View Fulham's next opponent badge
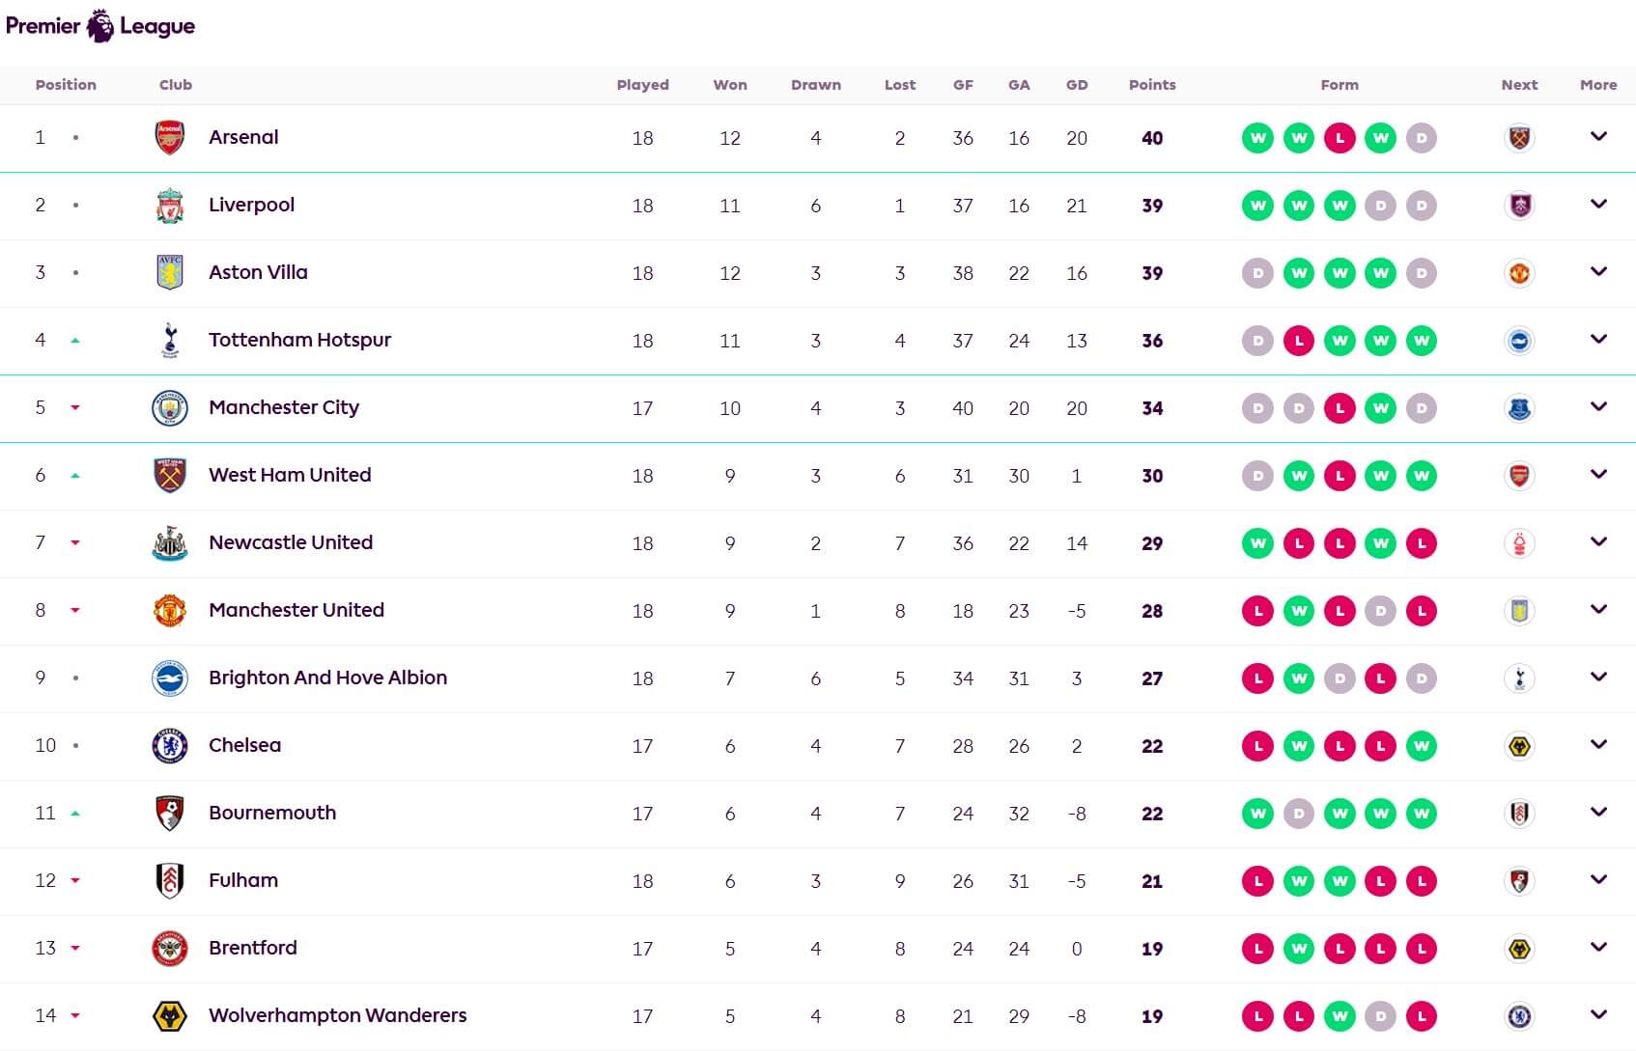Image resolution: width=1636 pixels, height=1051 pixels. coord(1519,881)
